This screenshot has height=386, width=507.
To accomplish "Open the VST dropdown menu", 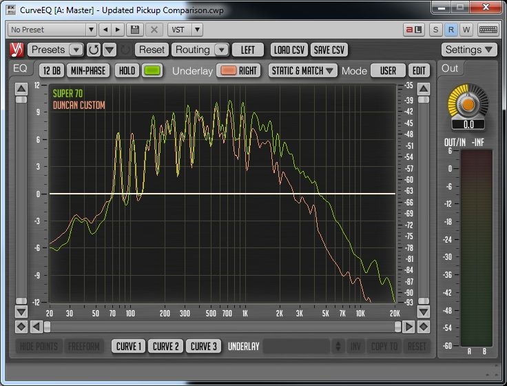I will click(x=185, y=30).
